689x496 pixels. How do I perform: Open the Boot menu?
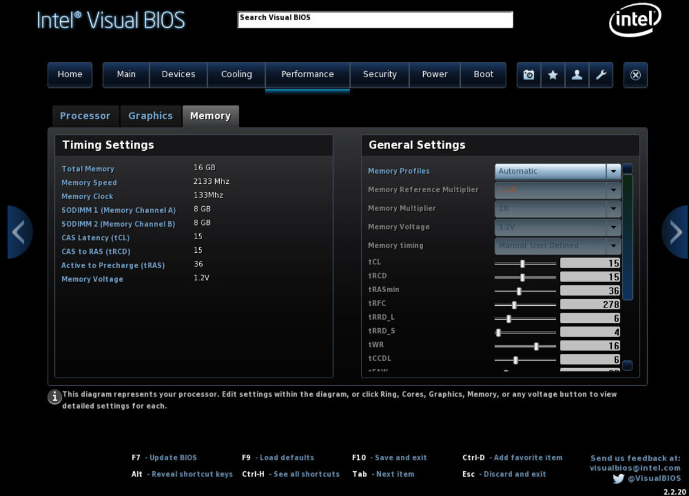pyautogui.click(x=483, y=75)
